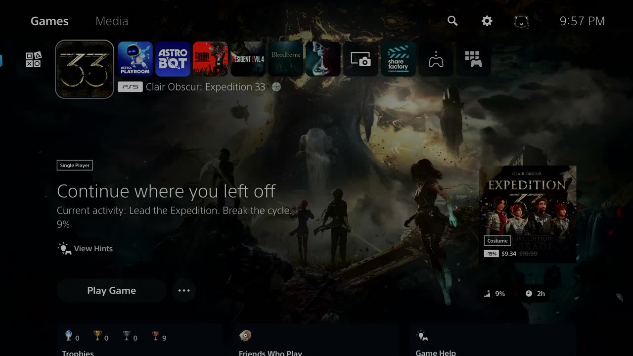Select the Continue where you left off heading

(166, 191)
